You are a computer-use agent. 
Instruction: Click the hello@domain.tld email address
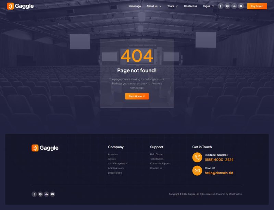(x=219, y=173)
